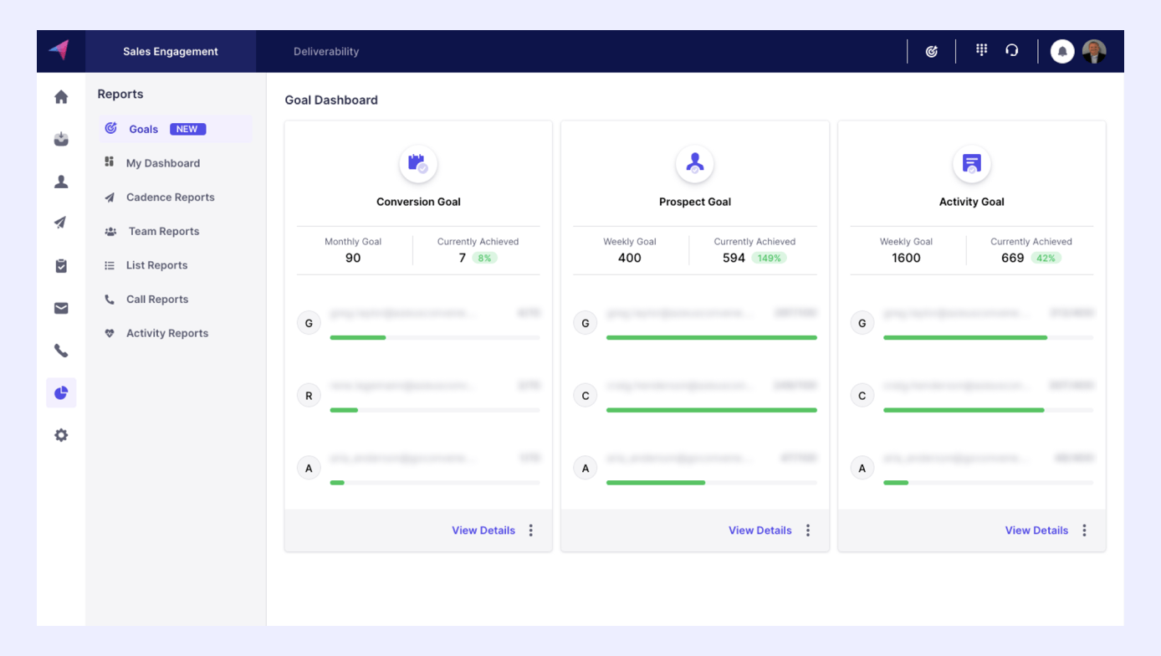
Task: Open the settings gear icon in sidebar
Action: [x=61, y=435]
